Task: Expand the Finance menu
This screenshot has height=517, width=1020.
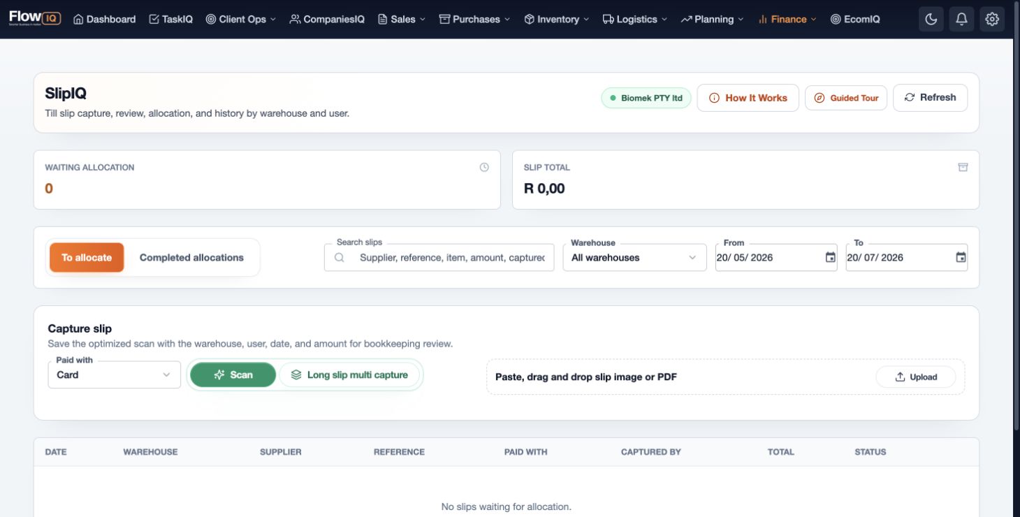Action: pyautogui.click(x=787, y=20)
